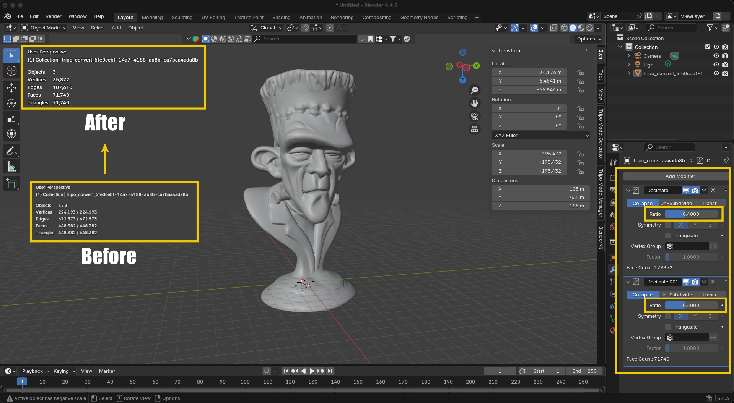734x403 pixels.
Task: Uncheck the Collection exclude checkbox
Action: click(x=708, y=47)
